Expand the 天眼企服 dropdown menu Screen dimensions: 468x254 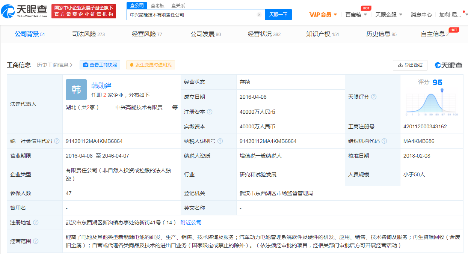(x=389, y=15)
